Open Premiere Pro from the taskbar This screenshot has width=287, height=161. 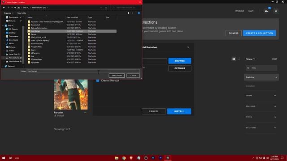pos(161,158)
